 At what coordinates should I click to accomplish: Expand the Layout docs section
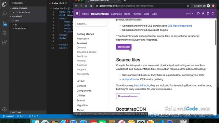point(80,81)
